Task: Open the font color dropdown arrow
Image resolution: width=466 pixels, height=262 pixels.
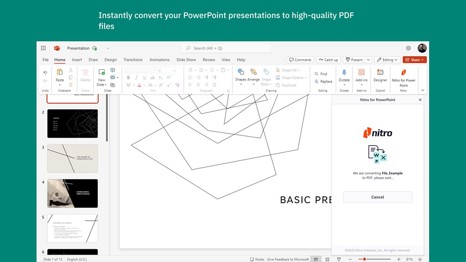Action: (145, 85)
